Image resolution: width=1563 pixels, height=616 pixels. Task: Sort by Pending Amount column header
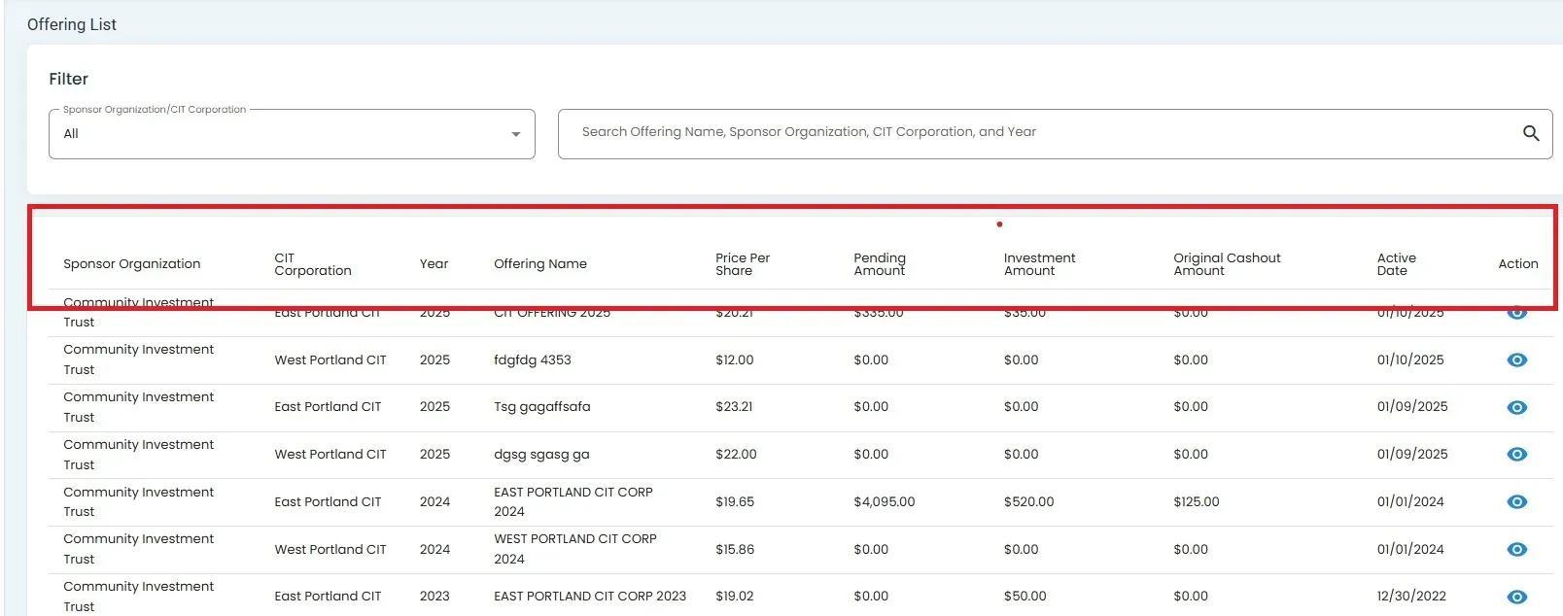(x=880, y=264)
